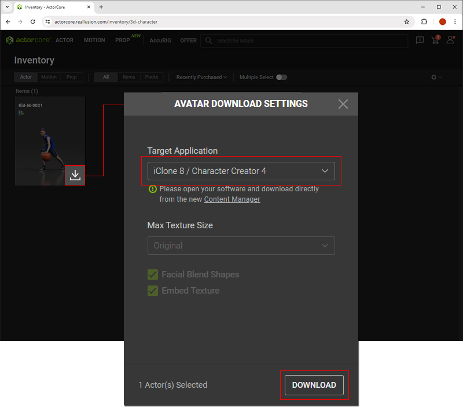This screenshot has width=463, height=408.
Task: Select the Prop inventory tab
Action: [71, 77]
